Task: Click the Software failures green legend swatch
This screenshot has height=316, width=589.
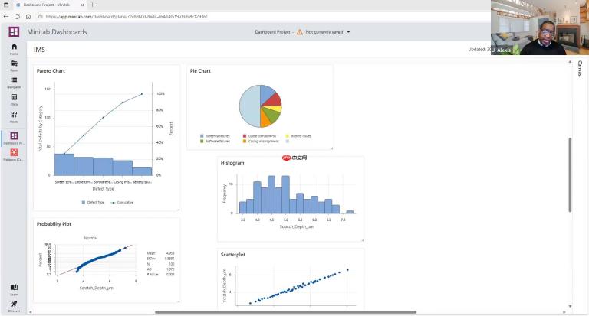Action: point(202,142)
